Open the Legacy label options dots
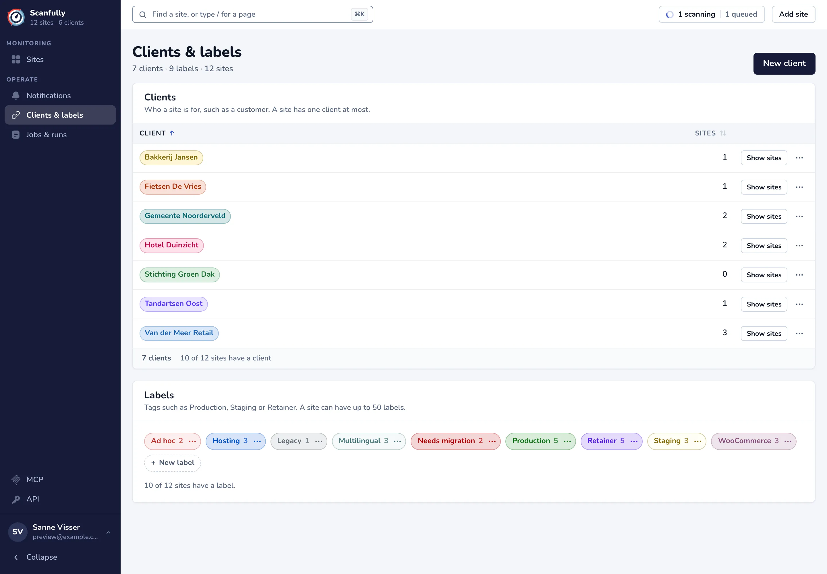 coord(319,441)
